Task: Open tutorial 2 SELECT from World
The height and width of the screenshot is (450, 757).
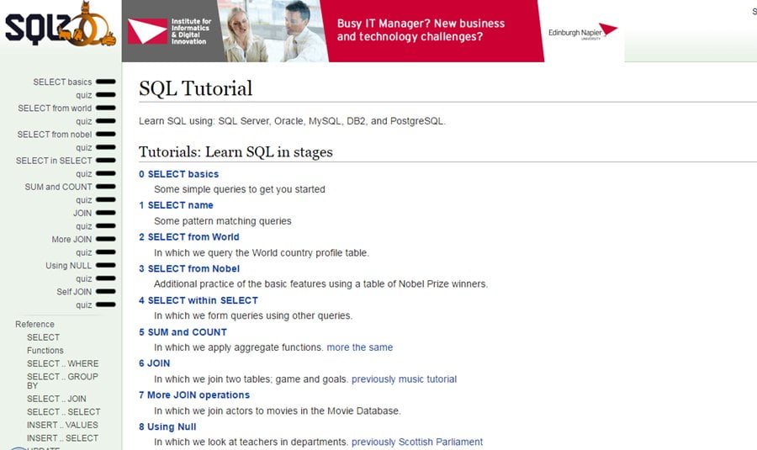Action: (x=189, y=237)
